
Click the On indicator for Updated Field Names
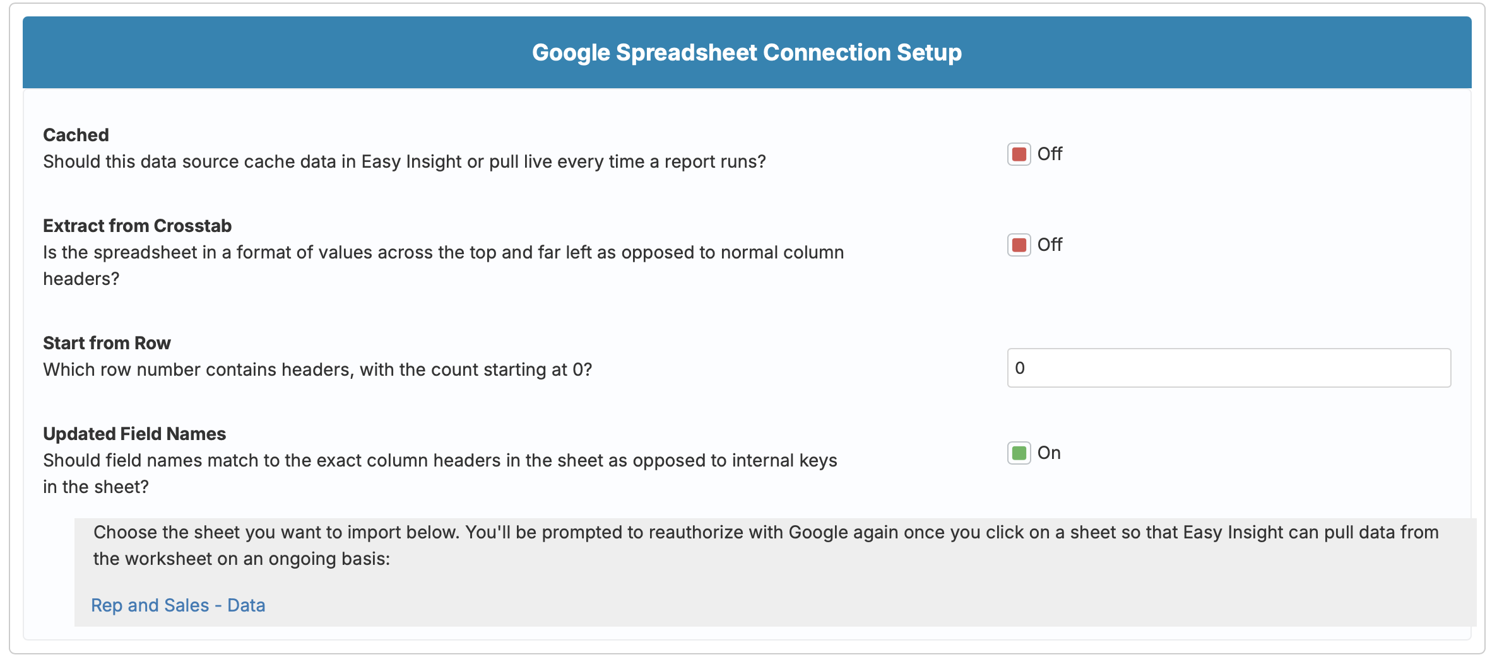[x=1049, y=453]
